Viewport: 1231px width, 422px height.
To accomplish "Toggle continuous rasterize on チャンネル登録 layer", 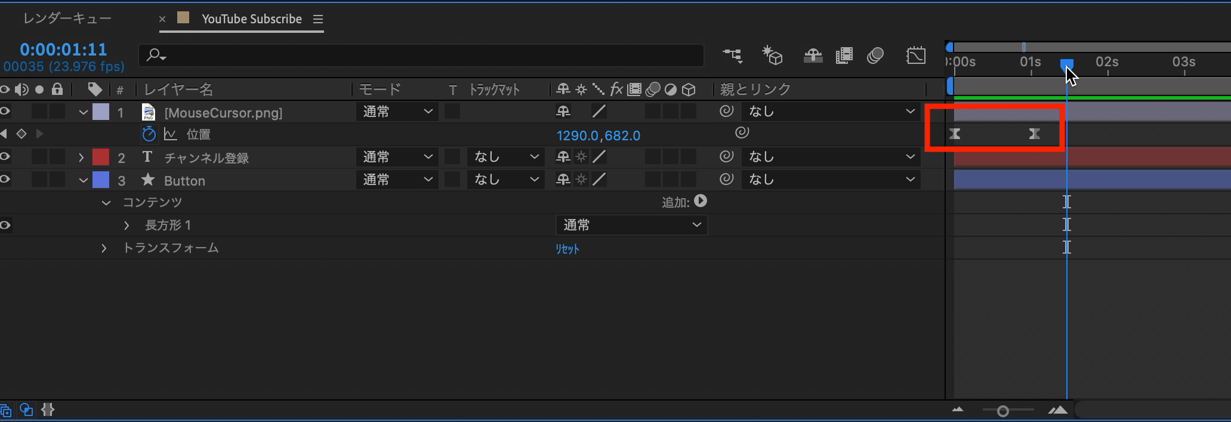I will click(581, 156).
